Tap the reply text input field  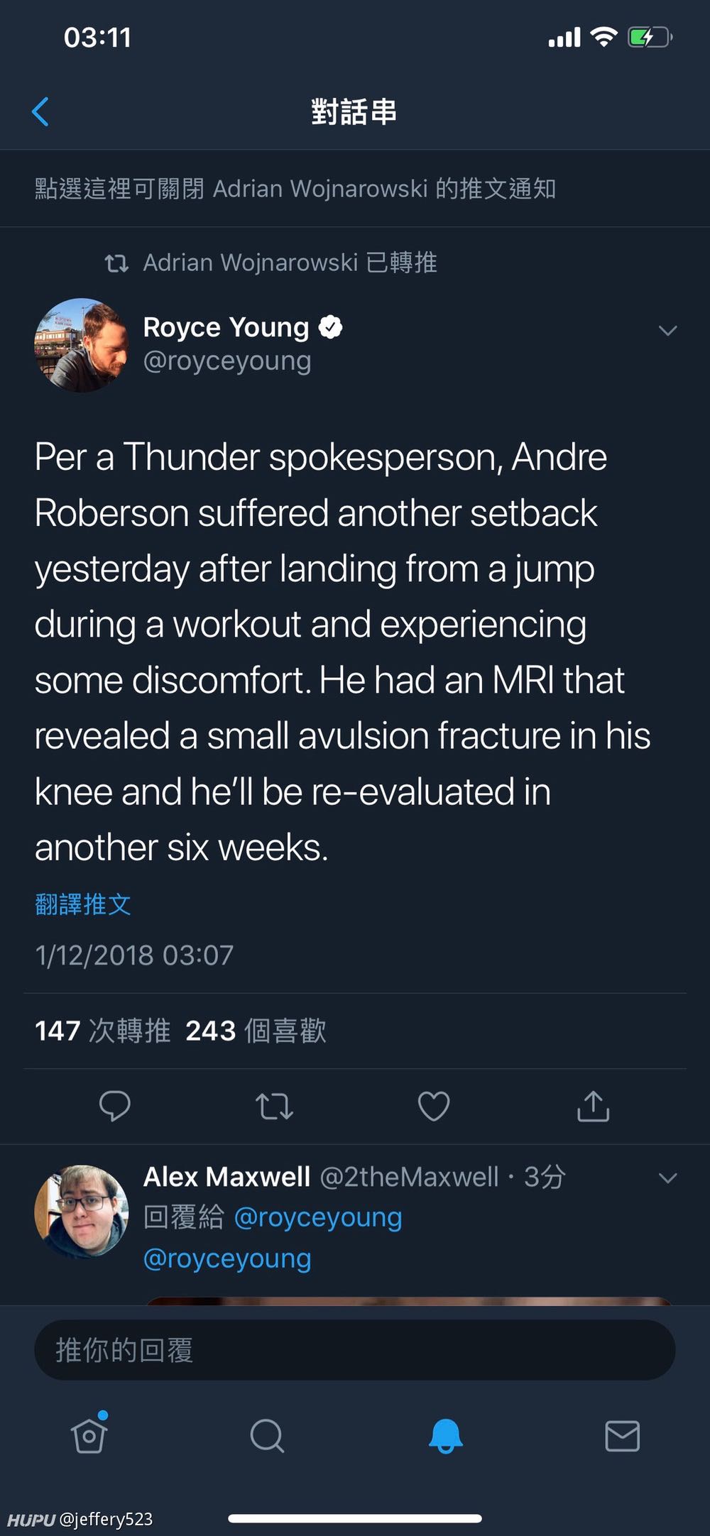[355, 1350]
